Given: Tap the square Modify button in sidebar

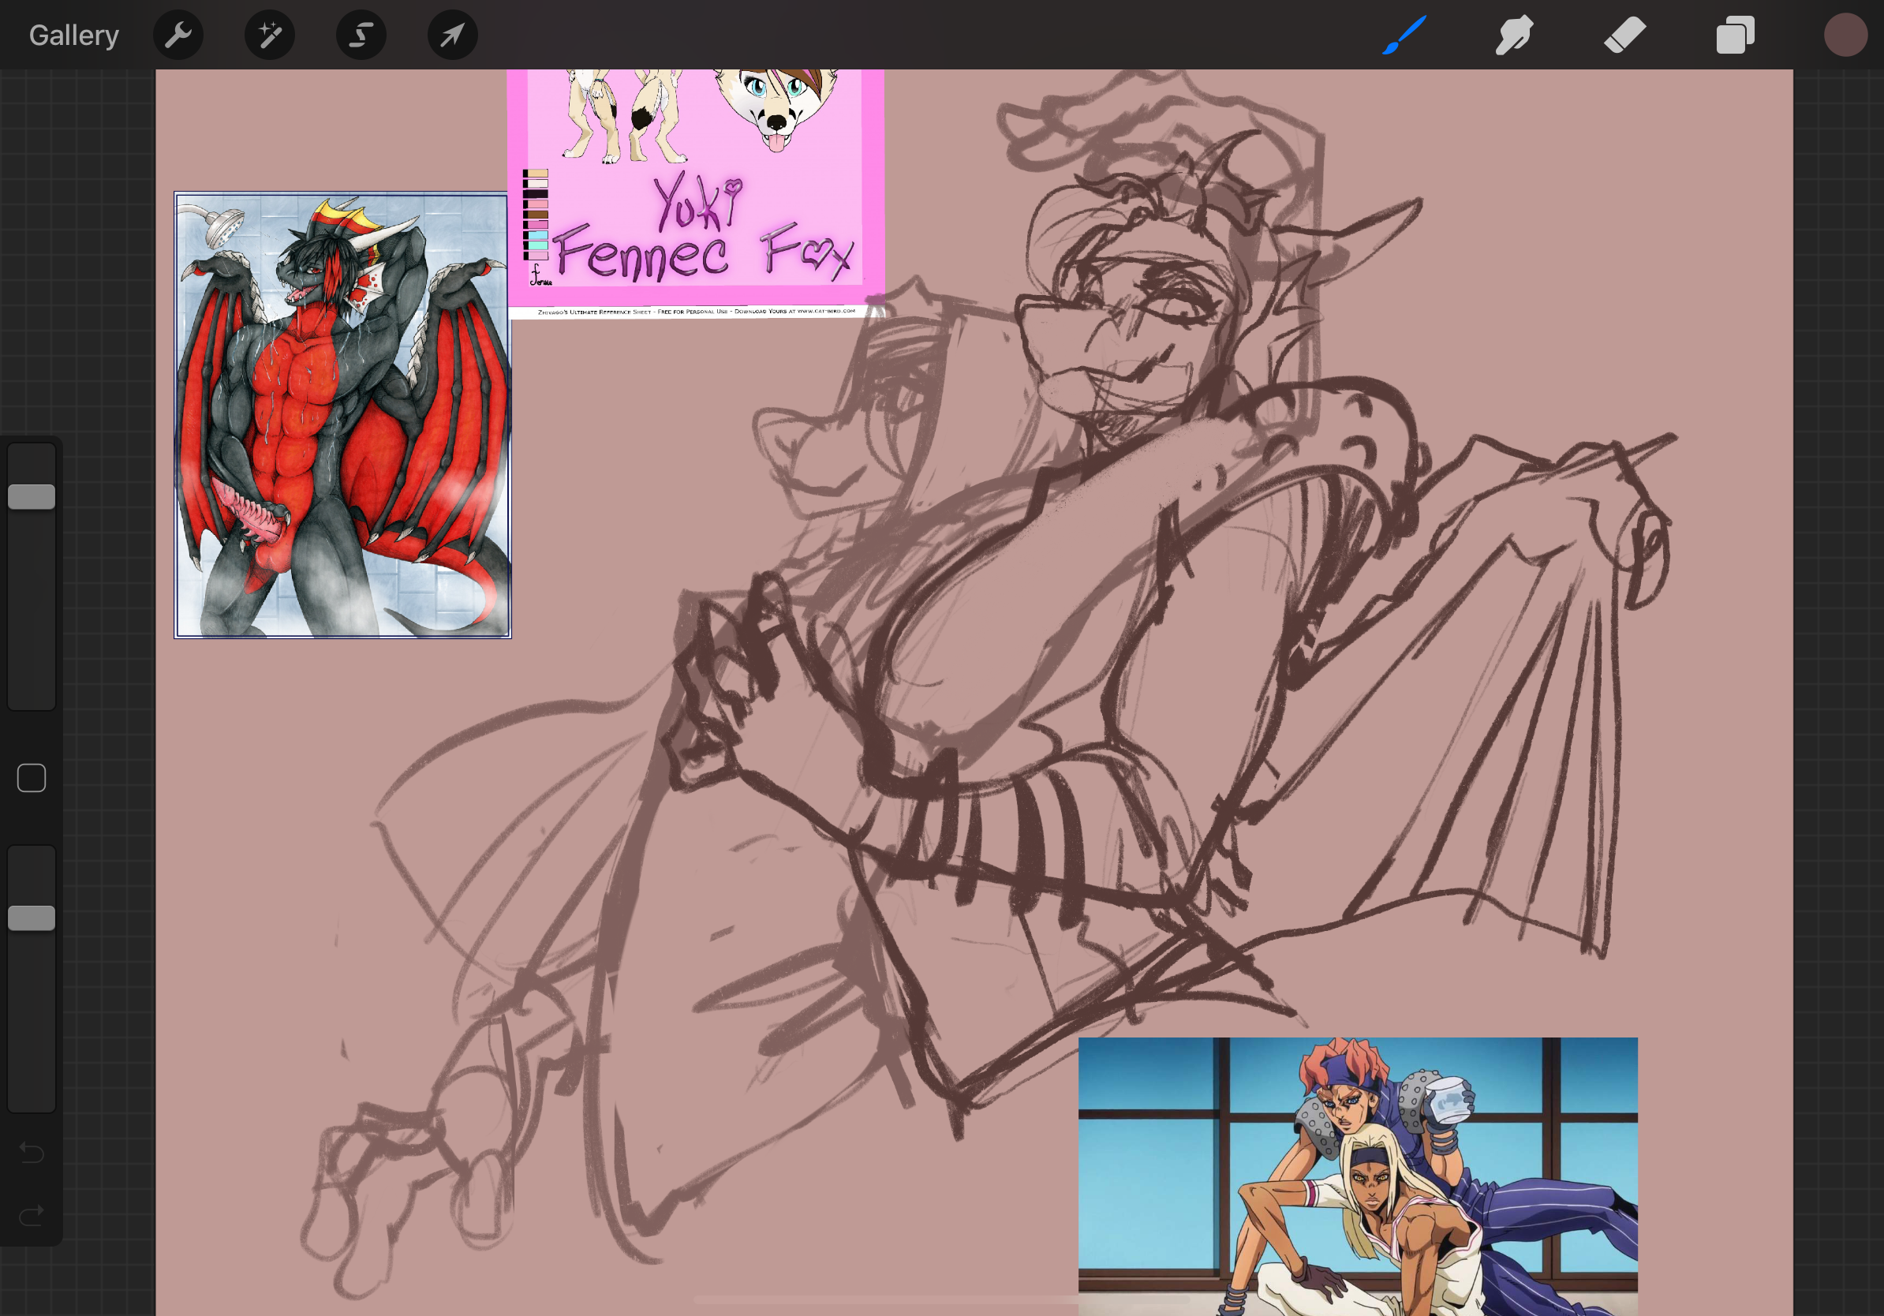Looking at the screenshot, I should pyautogui.click(x=32, y=778).
